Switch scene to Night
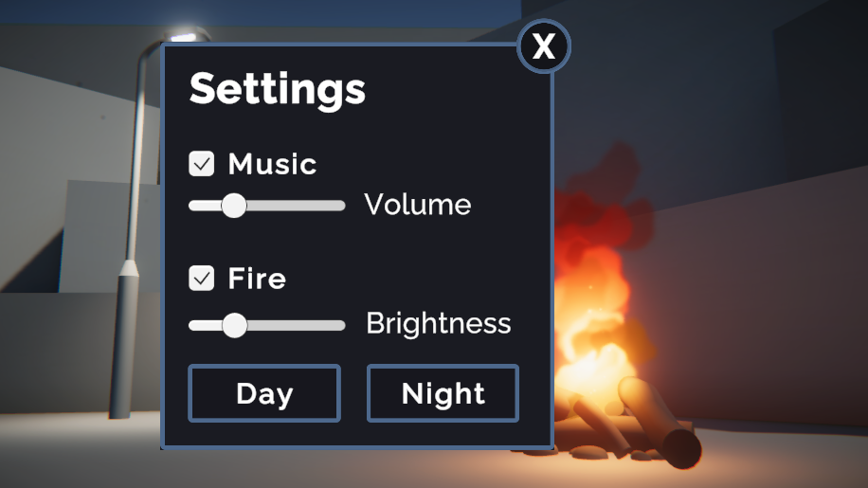 (443, 393)
